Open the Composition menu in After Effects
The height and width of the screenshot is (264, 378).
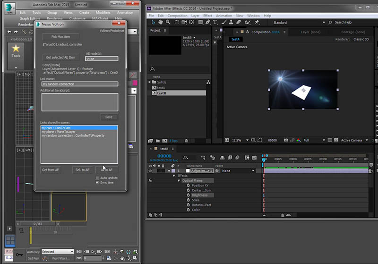point(177,16)
